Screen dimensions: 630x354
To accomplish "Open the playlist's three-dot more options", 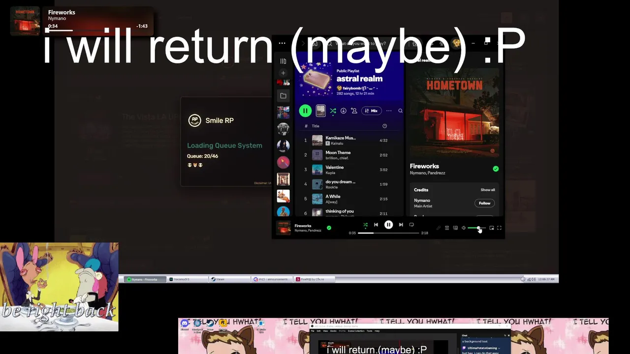I will click(389, 111).
